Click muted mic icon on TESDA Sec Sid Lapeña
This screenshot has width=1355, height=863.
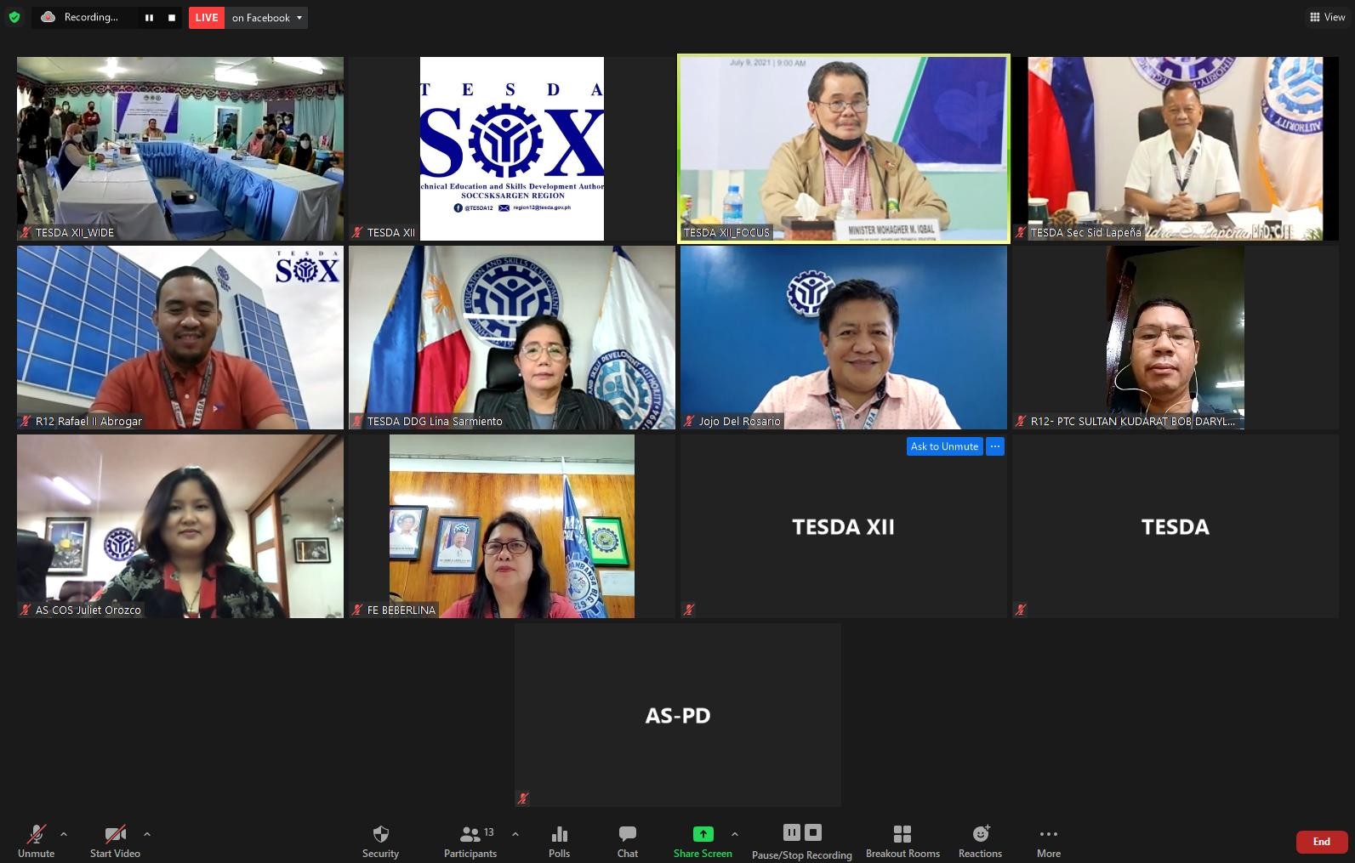[1021, 232]
